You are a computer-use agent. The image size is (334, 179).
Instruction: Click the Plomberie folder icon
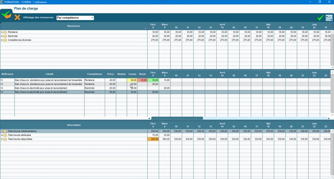click(x=5, y=32)
